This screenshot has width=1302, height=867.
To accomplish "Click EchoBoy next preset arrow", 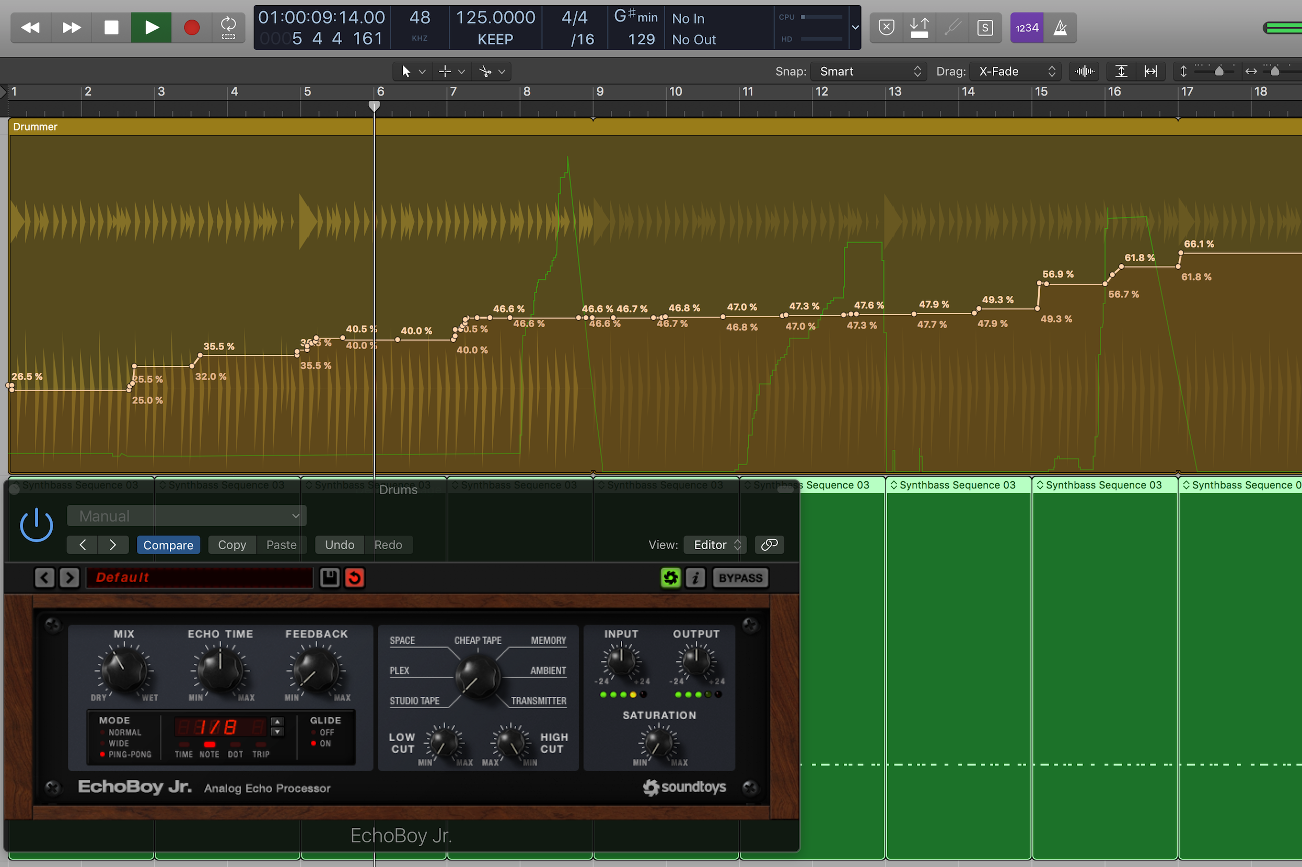I will (69, 578).
